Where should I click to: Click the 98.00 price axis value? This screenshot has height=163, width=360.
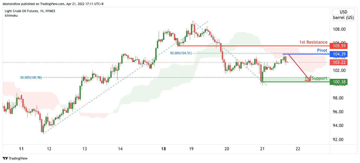(x=339, y=98)
